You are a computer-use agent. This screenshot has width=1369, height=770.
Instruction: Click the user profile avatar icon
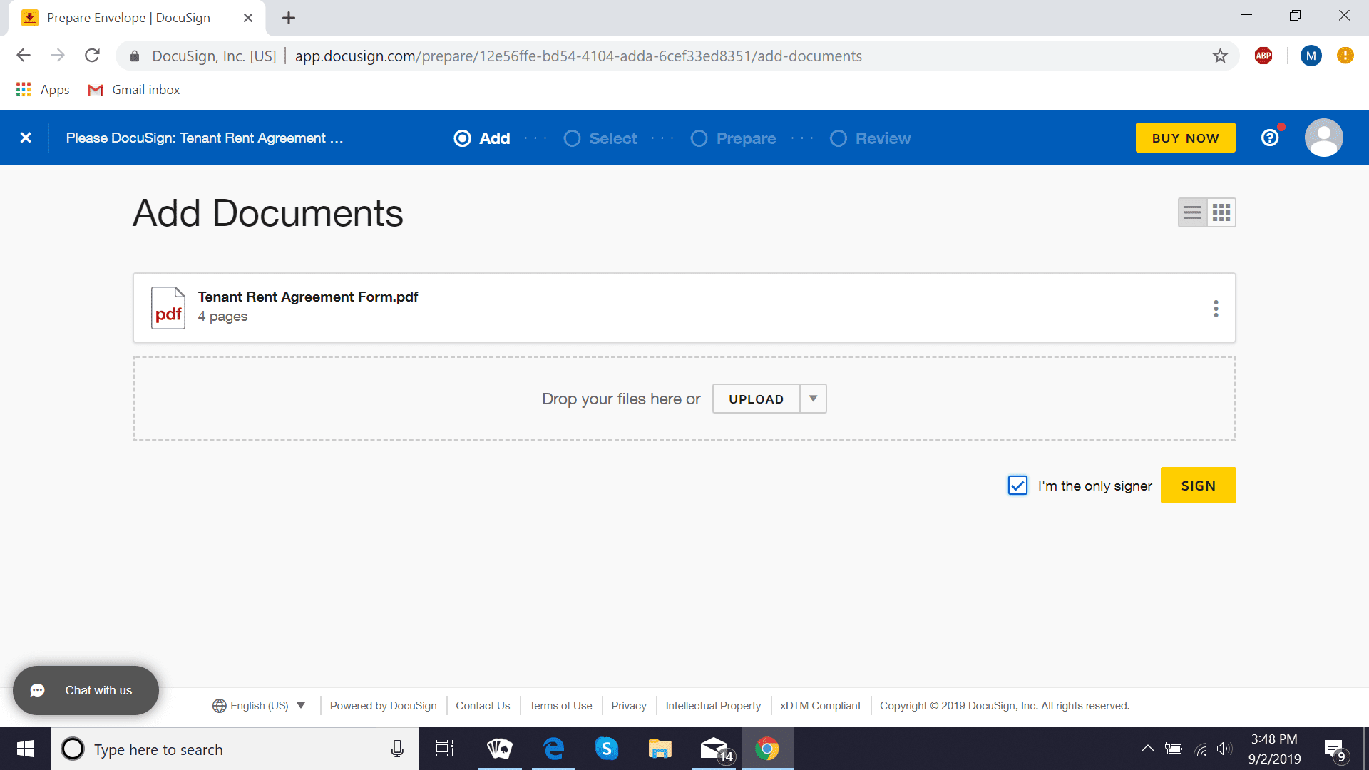(1324, 138)
